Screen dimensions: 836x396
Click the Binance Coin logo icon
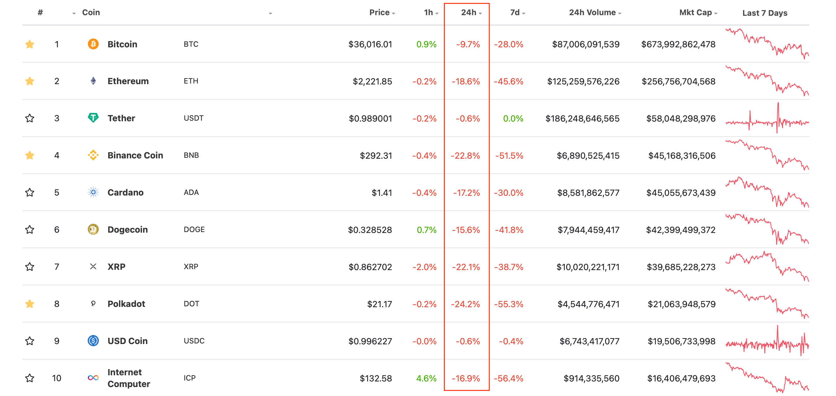[93, 155]
